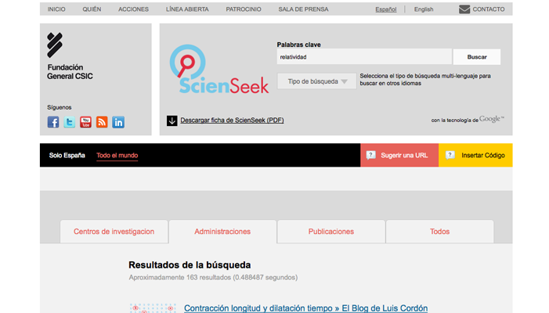Focus the Palabras clave search field
This screenshot has width=549, height=313.
[364, 57]
